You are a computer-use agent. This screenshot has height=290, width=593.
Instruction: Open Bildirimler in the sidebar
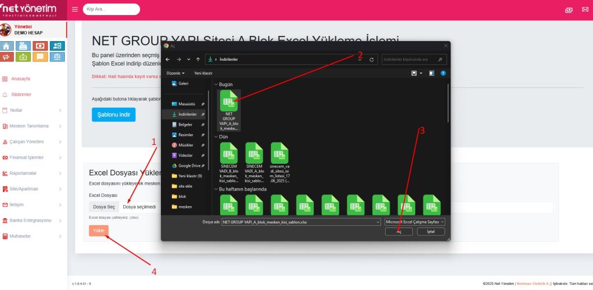point(21,94)
